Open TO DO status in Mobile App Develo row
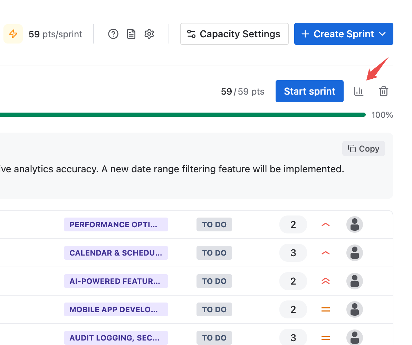Screen dimensions: 412x345 click(x=214, y=309)
